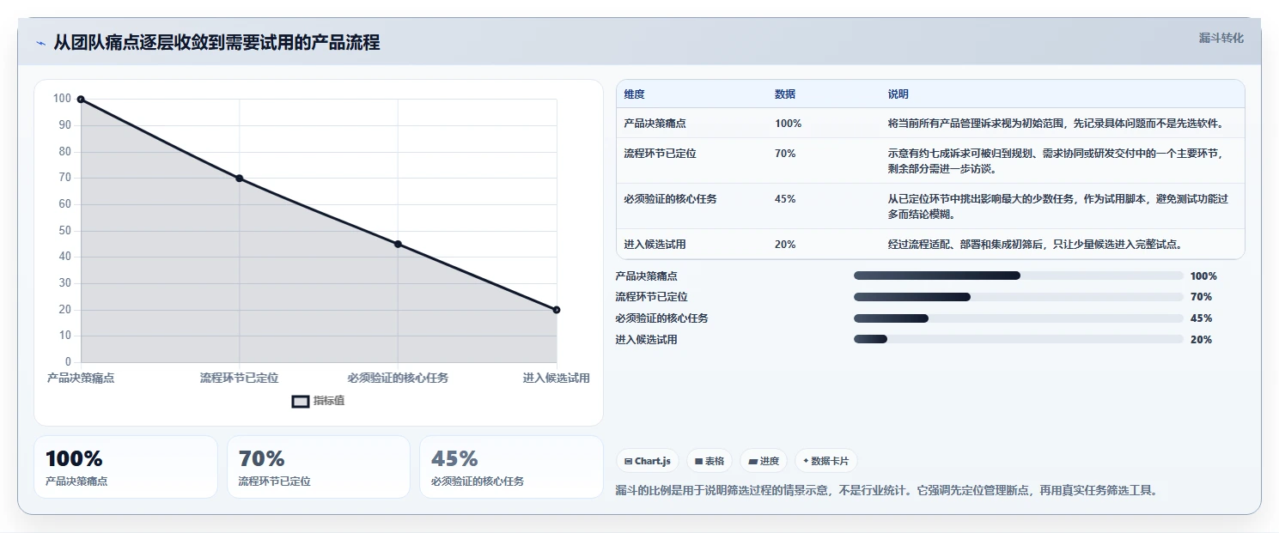Image resolution: width=1279 pixels, height=533 pixels.
Task: Click x-axis label 流程环节已定位
Action: [x=240, y=378]
